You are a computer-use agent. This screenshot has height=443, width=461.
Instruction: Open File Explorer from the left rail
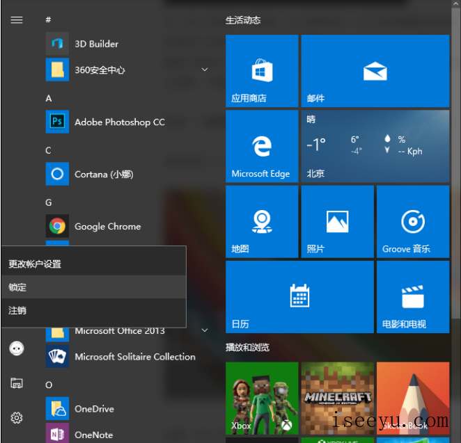[17, 383]
